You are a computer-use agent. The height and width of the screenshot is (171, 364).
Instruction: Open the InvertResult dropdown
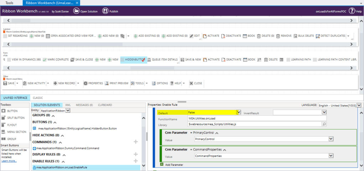coord(324,112)
